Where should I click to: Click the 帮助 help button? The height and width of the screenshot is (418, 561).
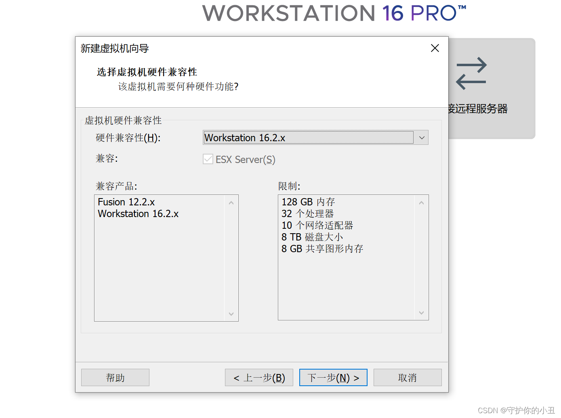pyautogui.click(x=115, y=378)
